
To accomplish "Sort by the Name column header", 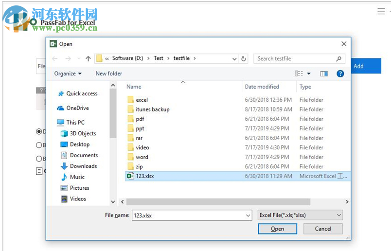I will click(134, 87).
